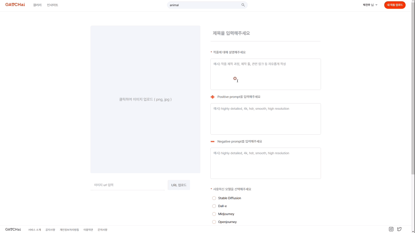
Task: Select the Stable Diffusion model option
Action: [214, 198]
